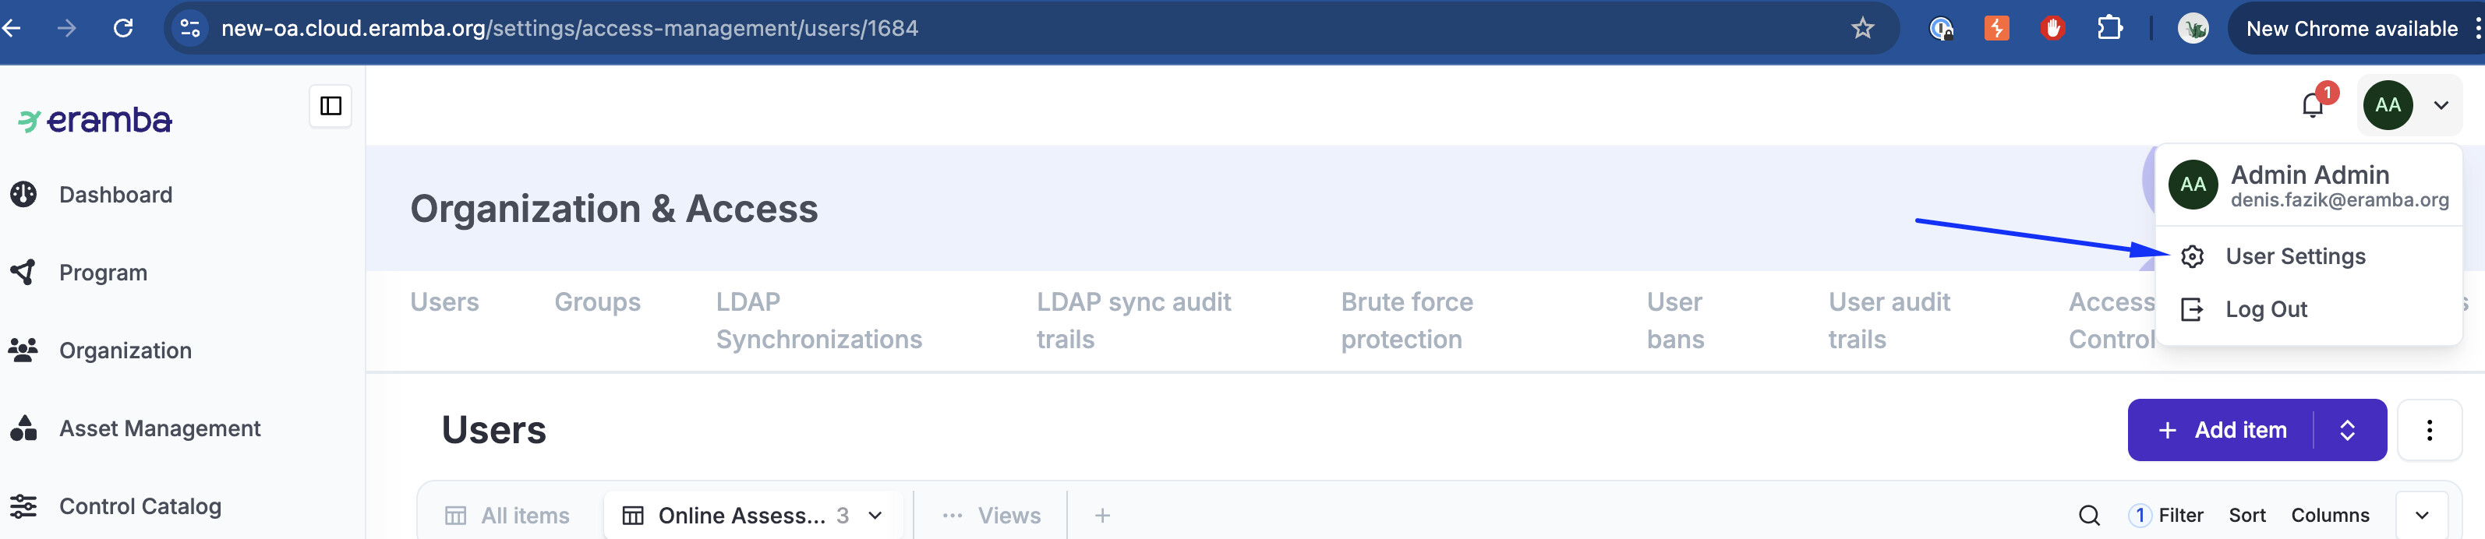The image size is (2485, 539).
Task: Click the search icon in the Users table
Action: click(x=2088, y=515)
